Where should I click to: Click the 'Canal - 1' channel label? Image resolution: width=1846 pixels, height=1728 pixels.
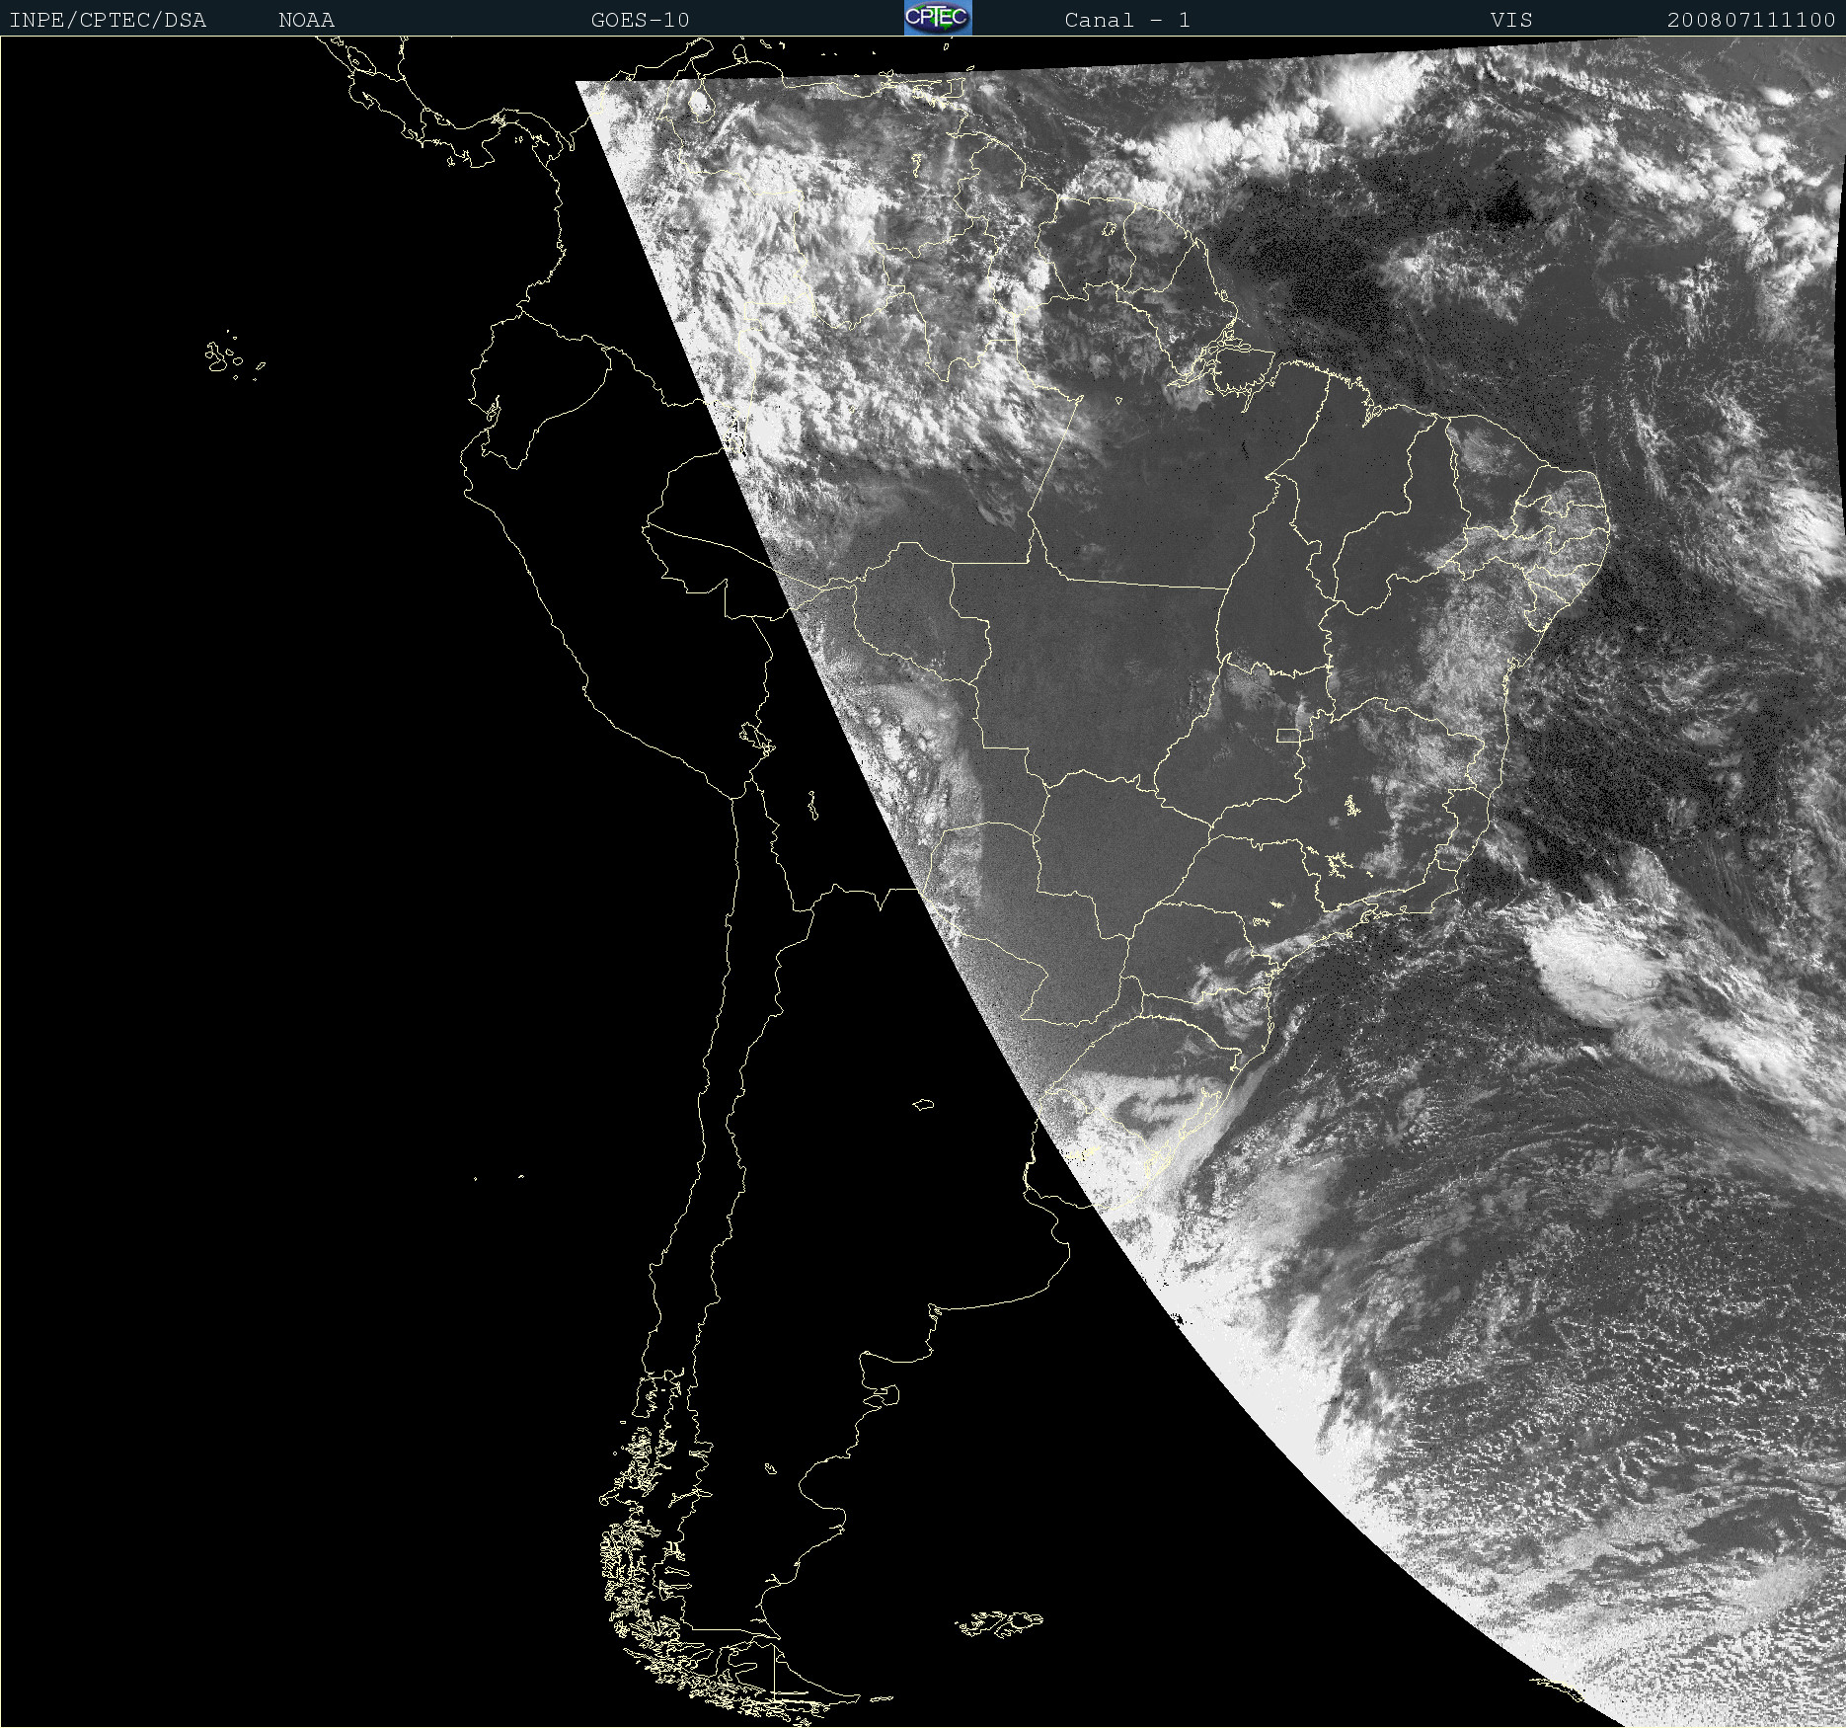coord(1127,20)
